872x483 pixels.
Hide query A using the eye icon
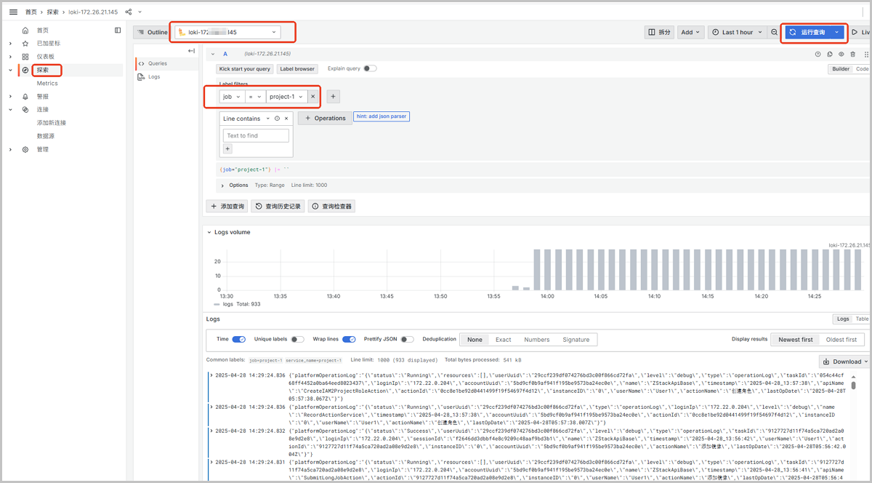click(841, 54)
